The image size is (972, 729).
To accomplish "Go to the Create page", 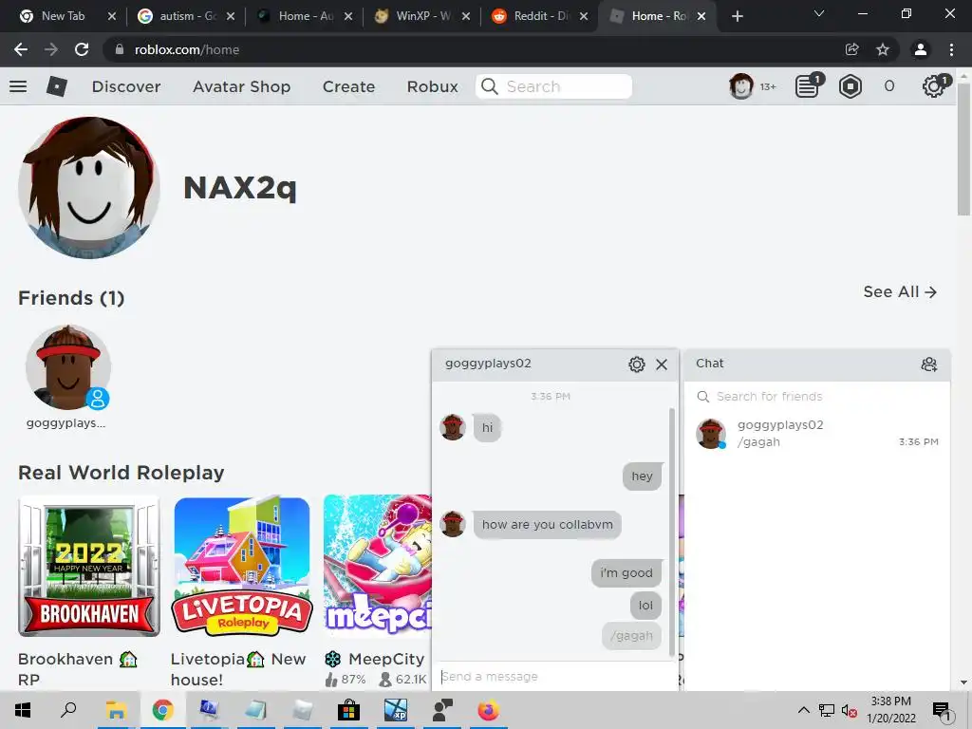I will [x=348, y=86].
